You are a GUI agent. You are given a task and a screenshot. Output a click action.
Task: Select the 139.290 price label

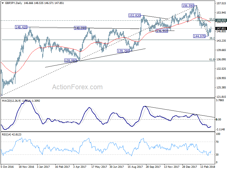pos(123,51)
